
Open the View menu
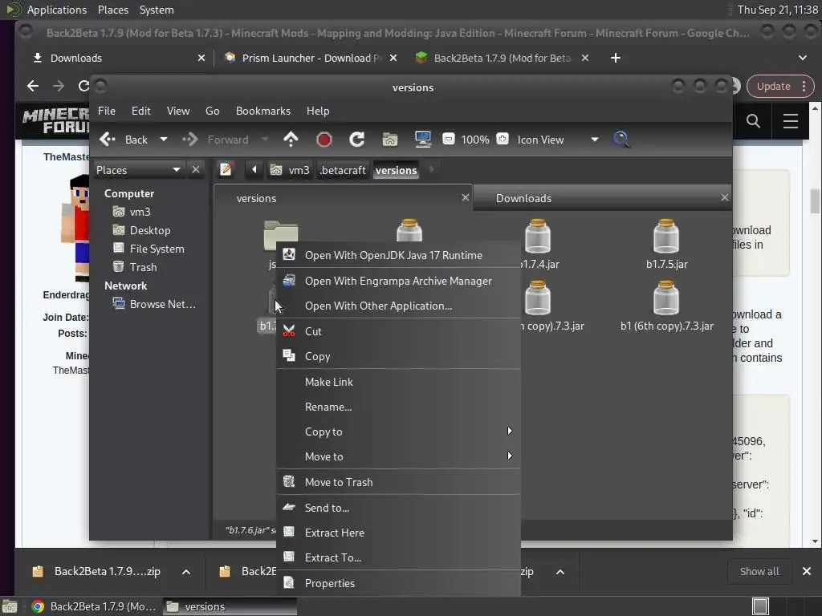[x=178, y=111]
